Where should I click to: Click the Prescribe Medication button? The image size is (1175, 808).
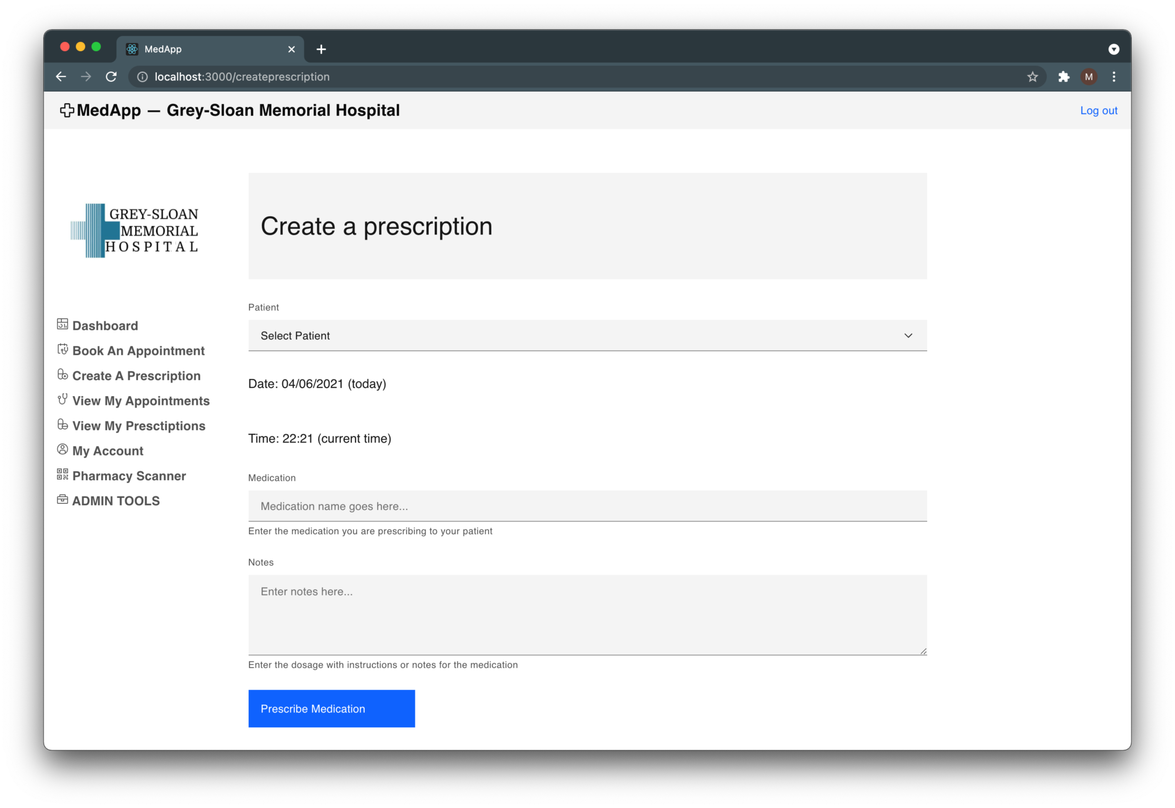331,709
